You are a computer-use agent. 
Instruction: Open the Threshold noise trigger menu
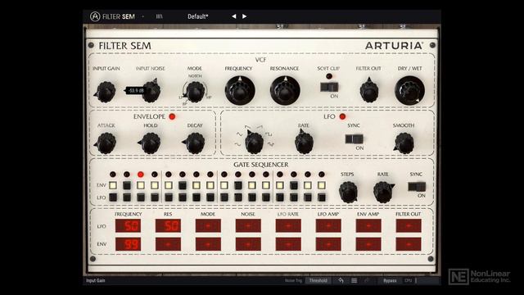[x=318, y=280]
